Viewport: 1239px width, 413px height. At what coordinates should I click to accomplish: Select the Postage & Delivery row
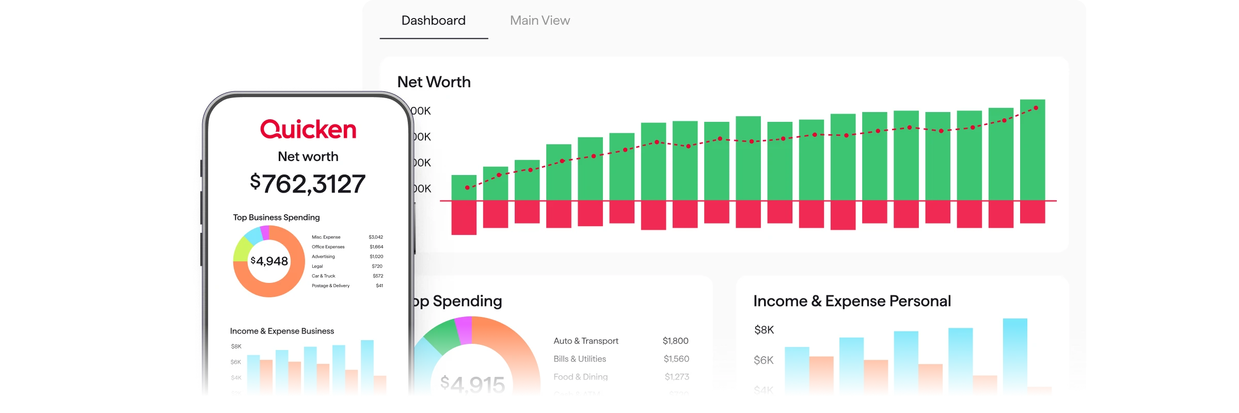347,285
